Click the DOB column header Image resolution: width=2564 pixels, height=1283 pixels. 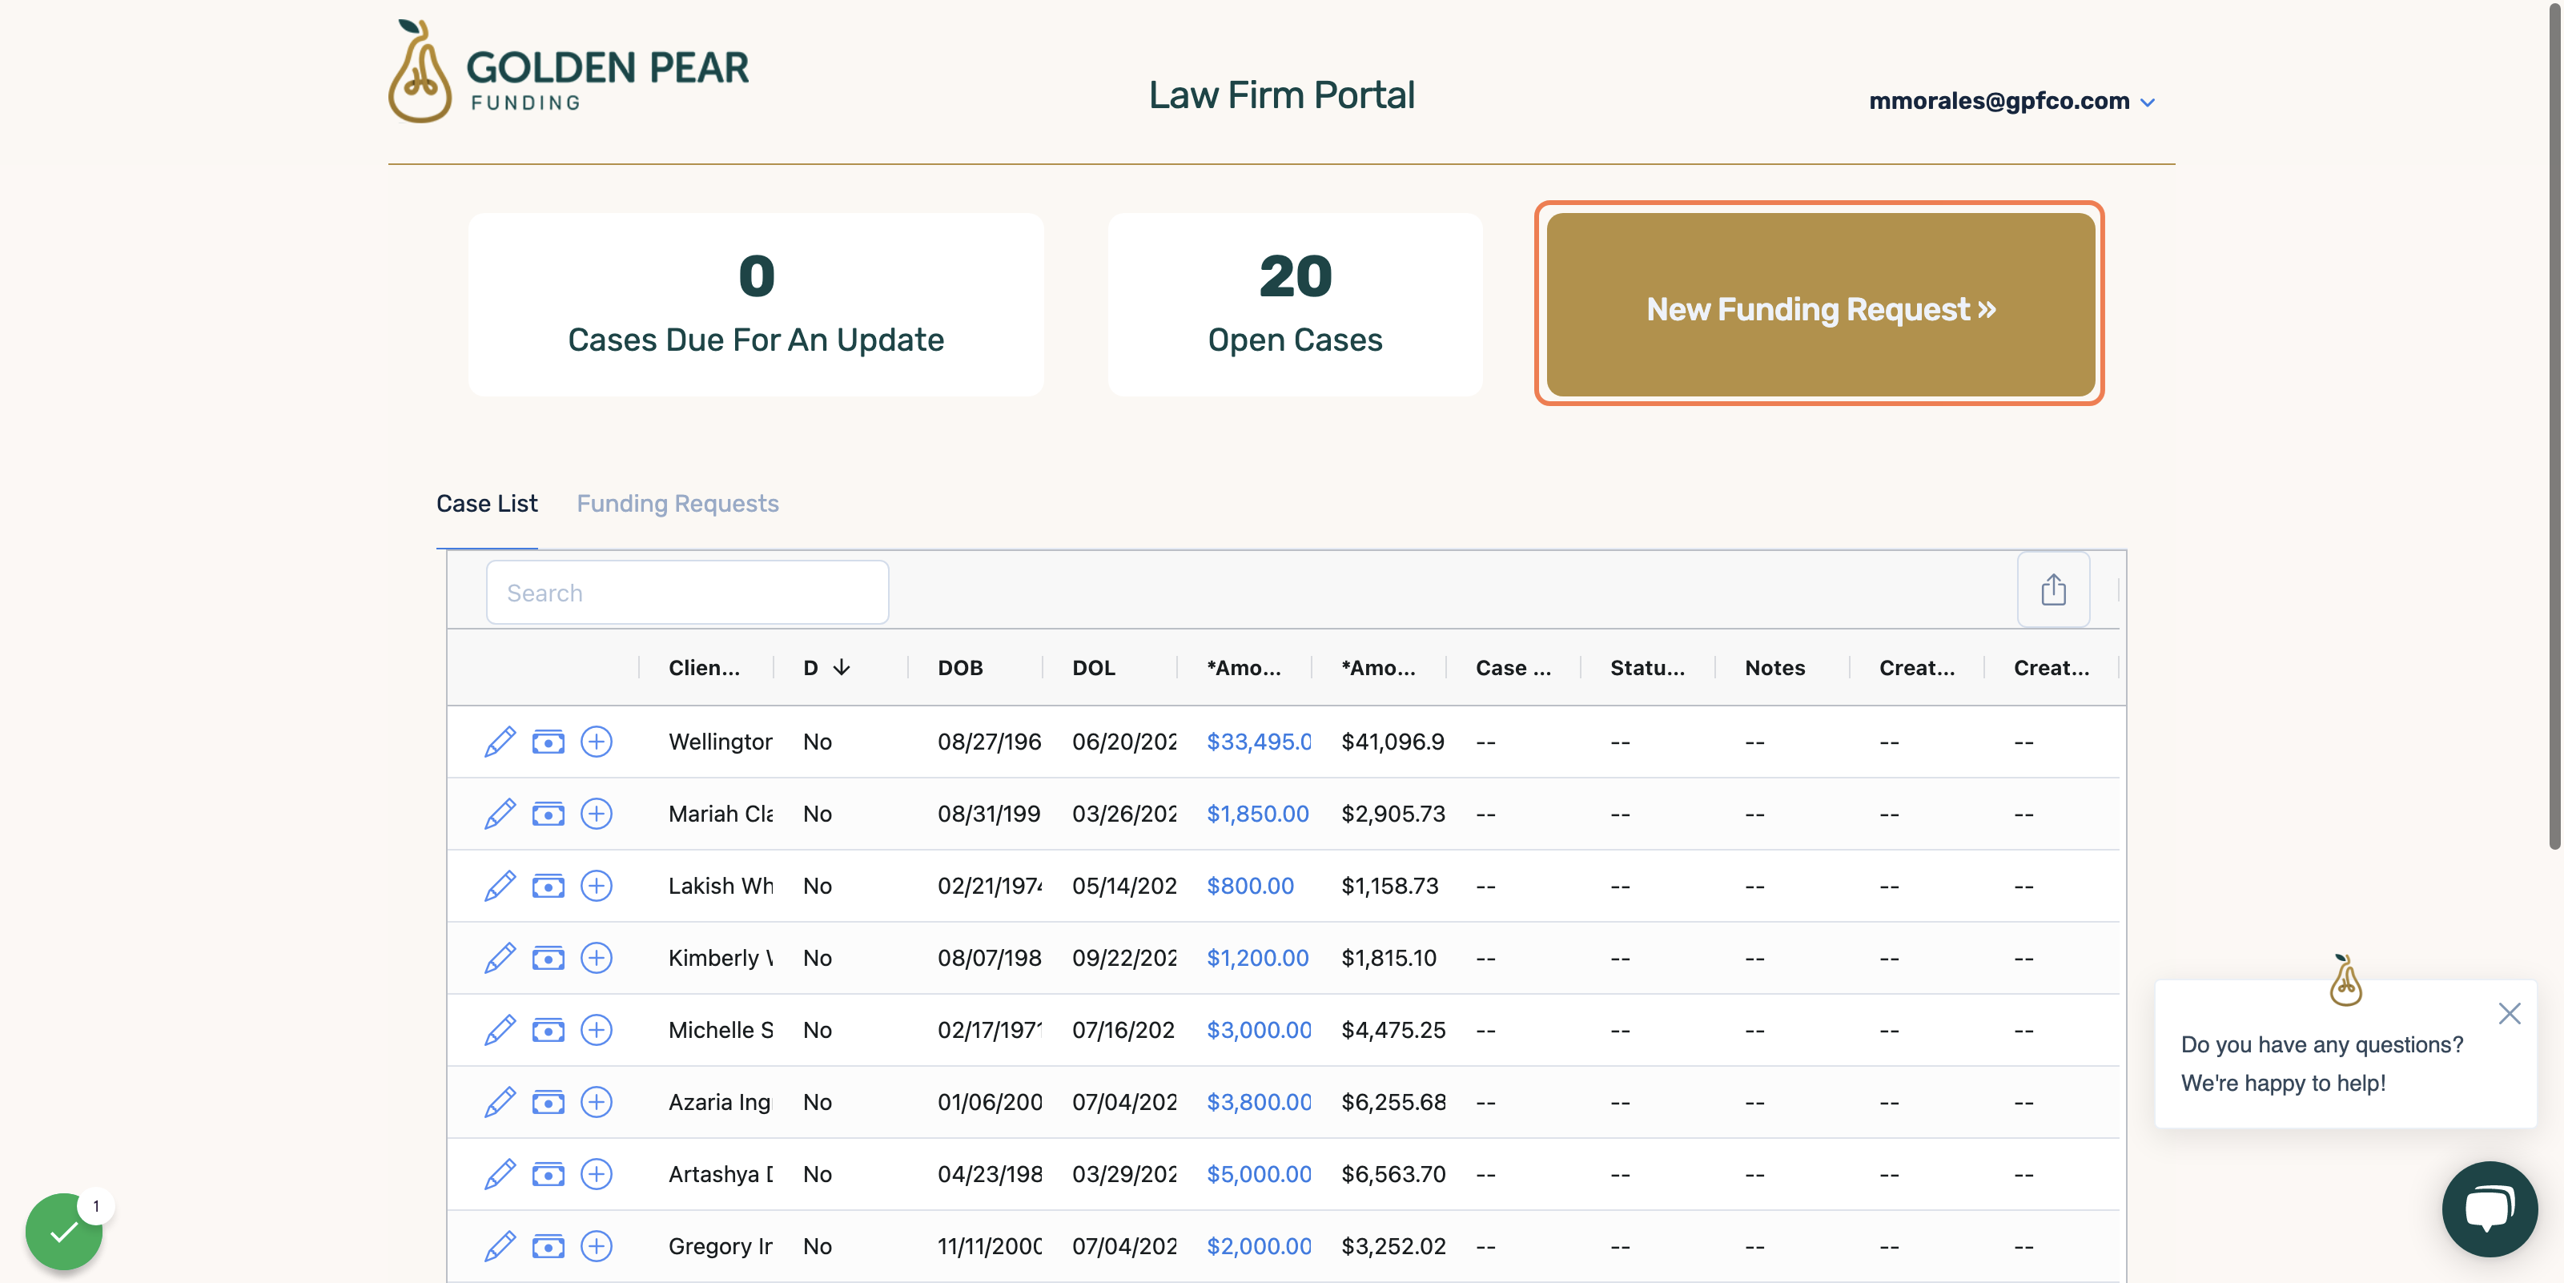coord(961,668)
